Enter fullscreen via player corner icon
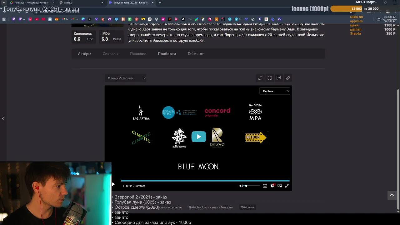Viewport: 400px width, 225px height. (287, 186)
